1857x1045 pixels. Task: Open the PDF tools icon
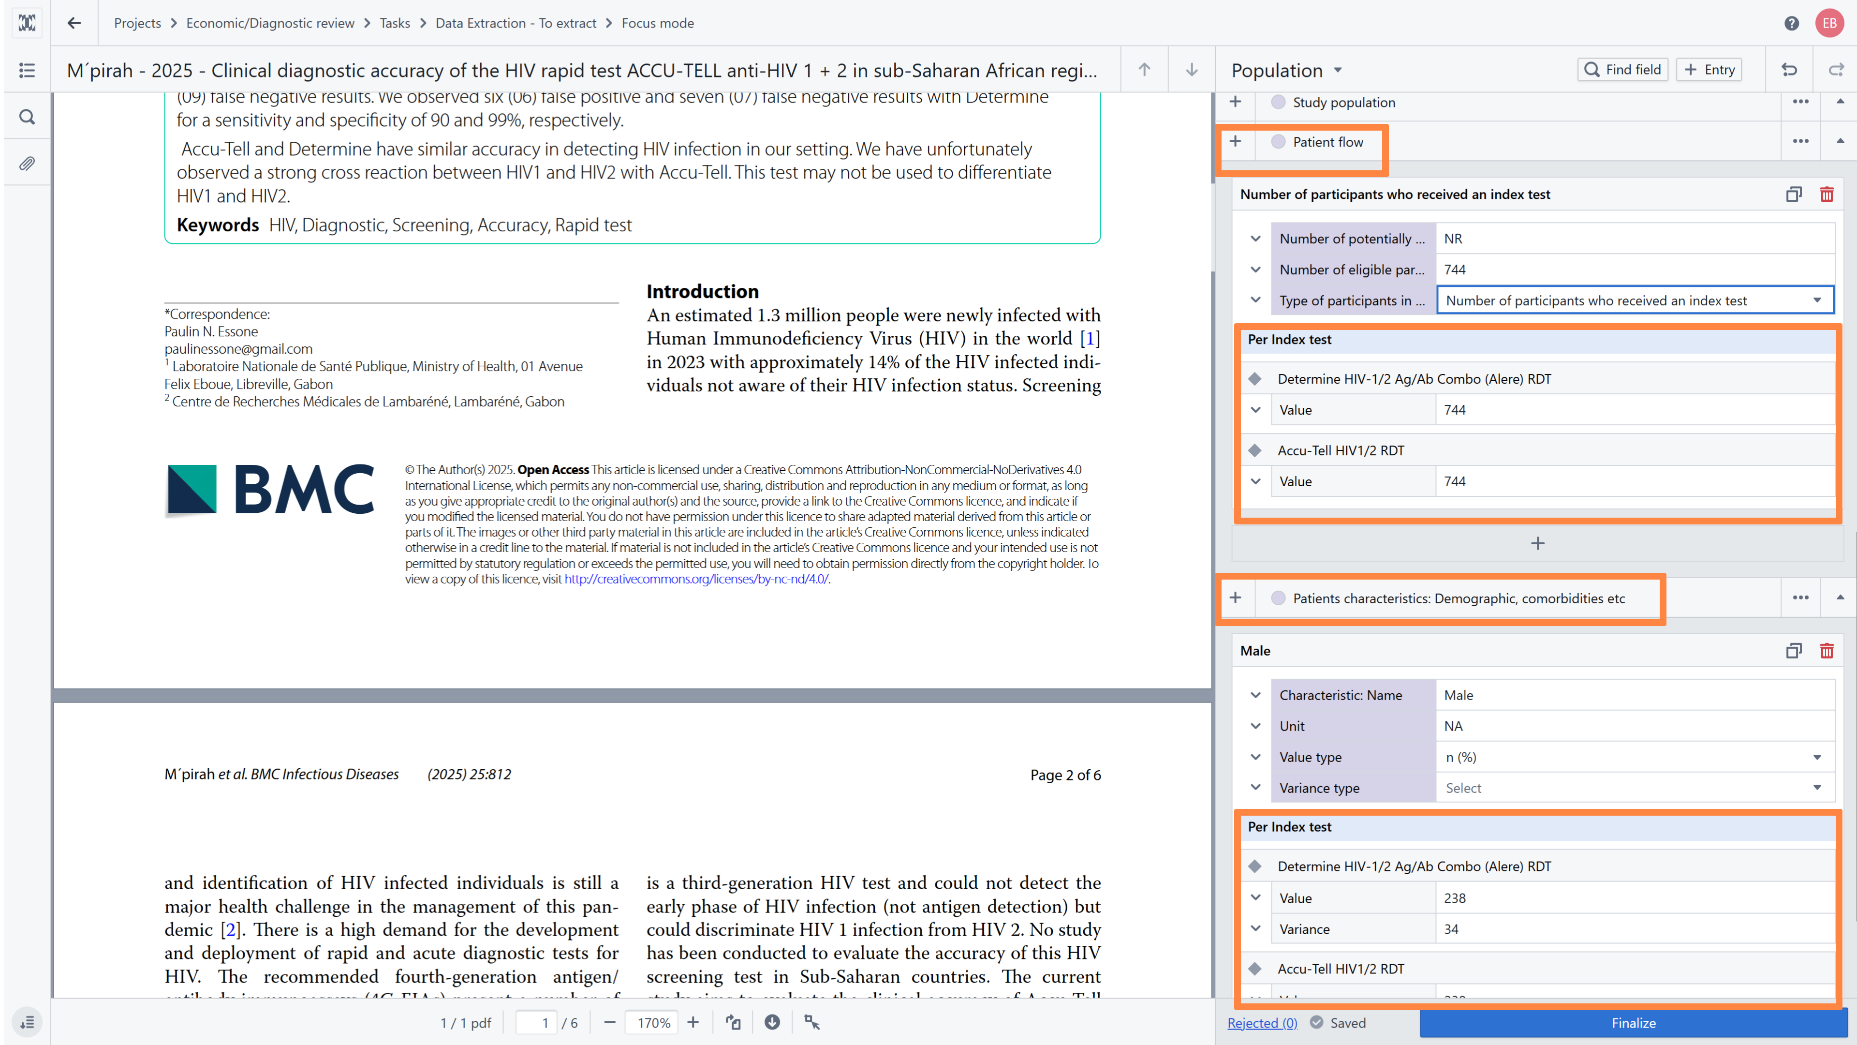(812, 1022)
